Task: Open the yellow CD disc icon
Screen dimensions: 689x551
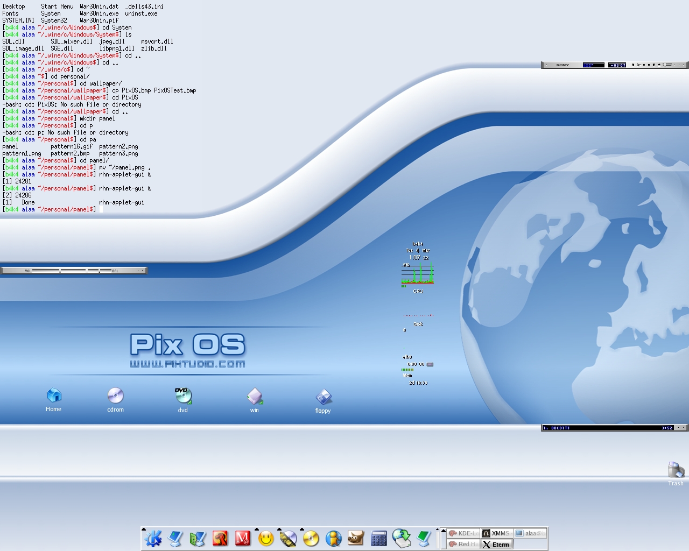Action: click(x=311, y=539)
